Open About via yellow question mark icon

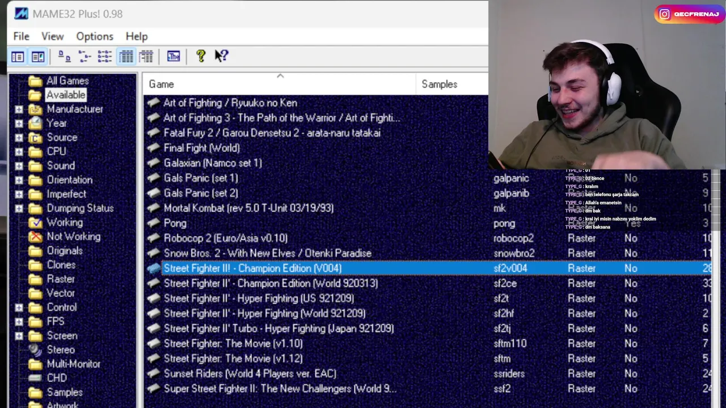point(201,56)
